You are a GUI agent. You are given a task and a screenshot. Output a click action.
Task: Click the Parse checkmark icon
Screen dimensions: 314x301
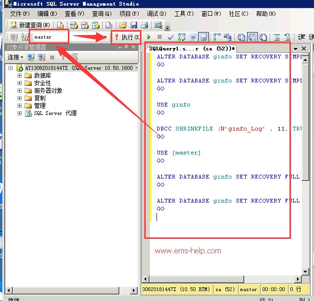click(x=171, y=37)
